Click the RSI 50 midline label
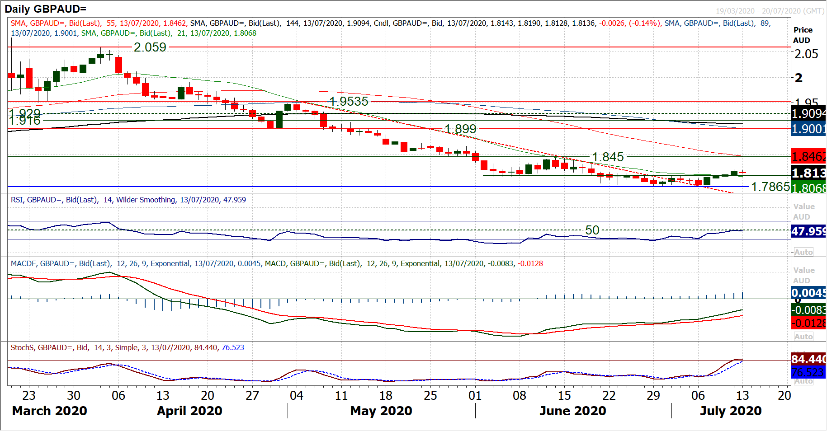Viewport: 827px width, 431px height. click(x=592, y=230)
